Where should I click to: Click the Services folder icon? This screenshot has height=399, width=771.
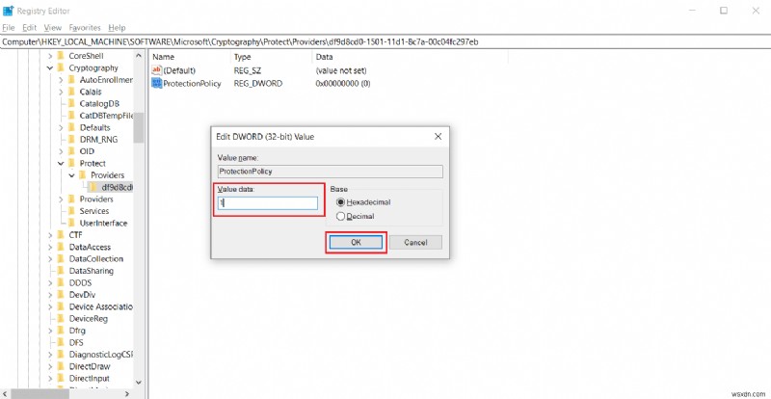71,211
